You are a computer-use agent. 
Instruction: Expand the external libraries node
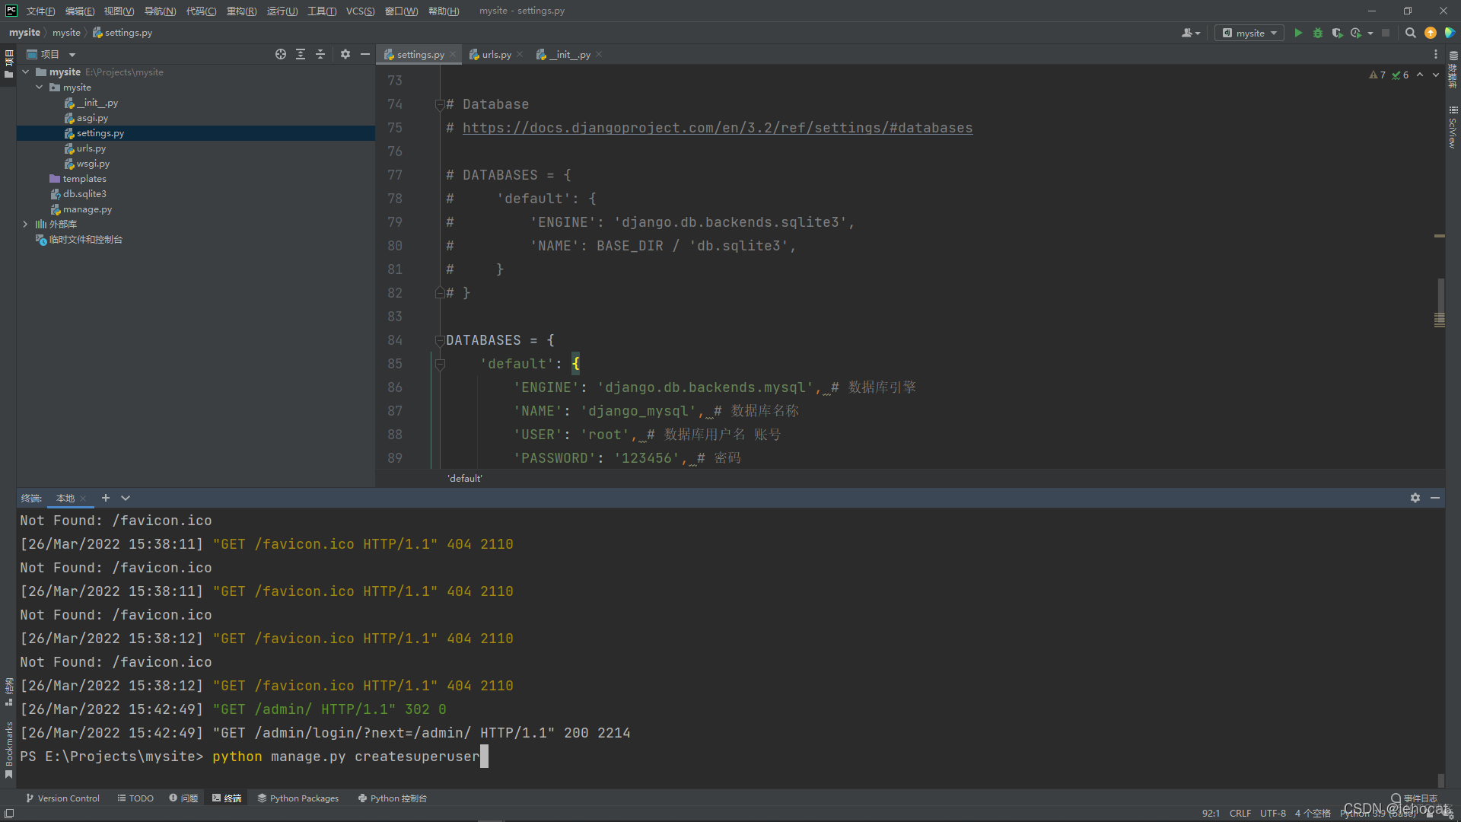pyautogui.click(x=26, y=224)
